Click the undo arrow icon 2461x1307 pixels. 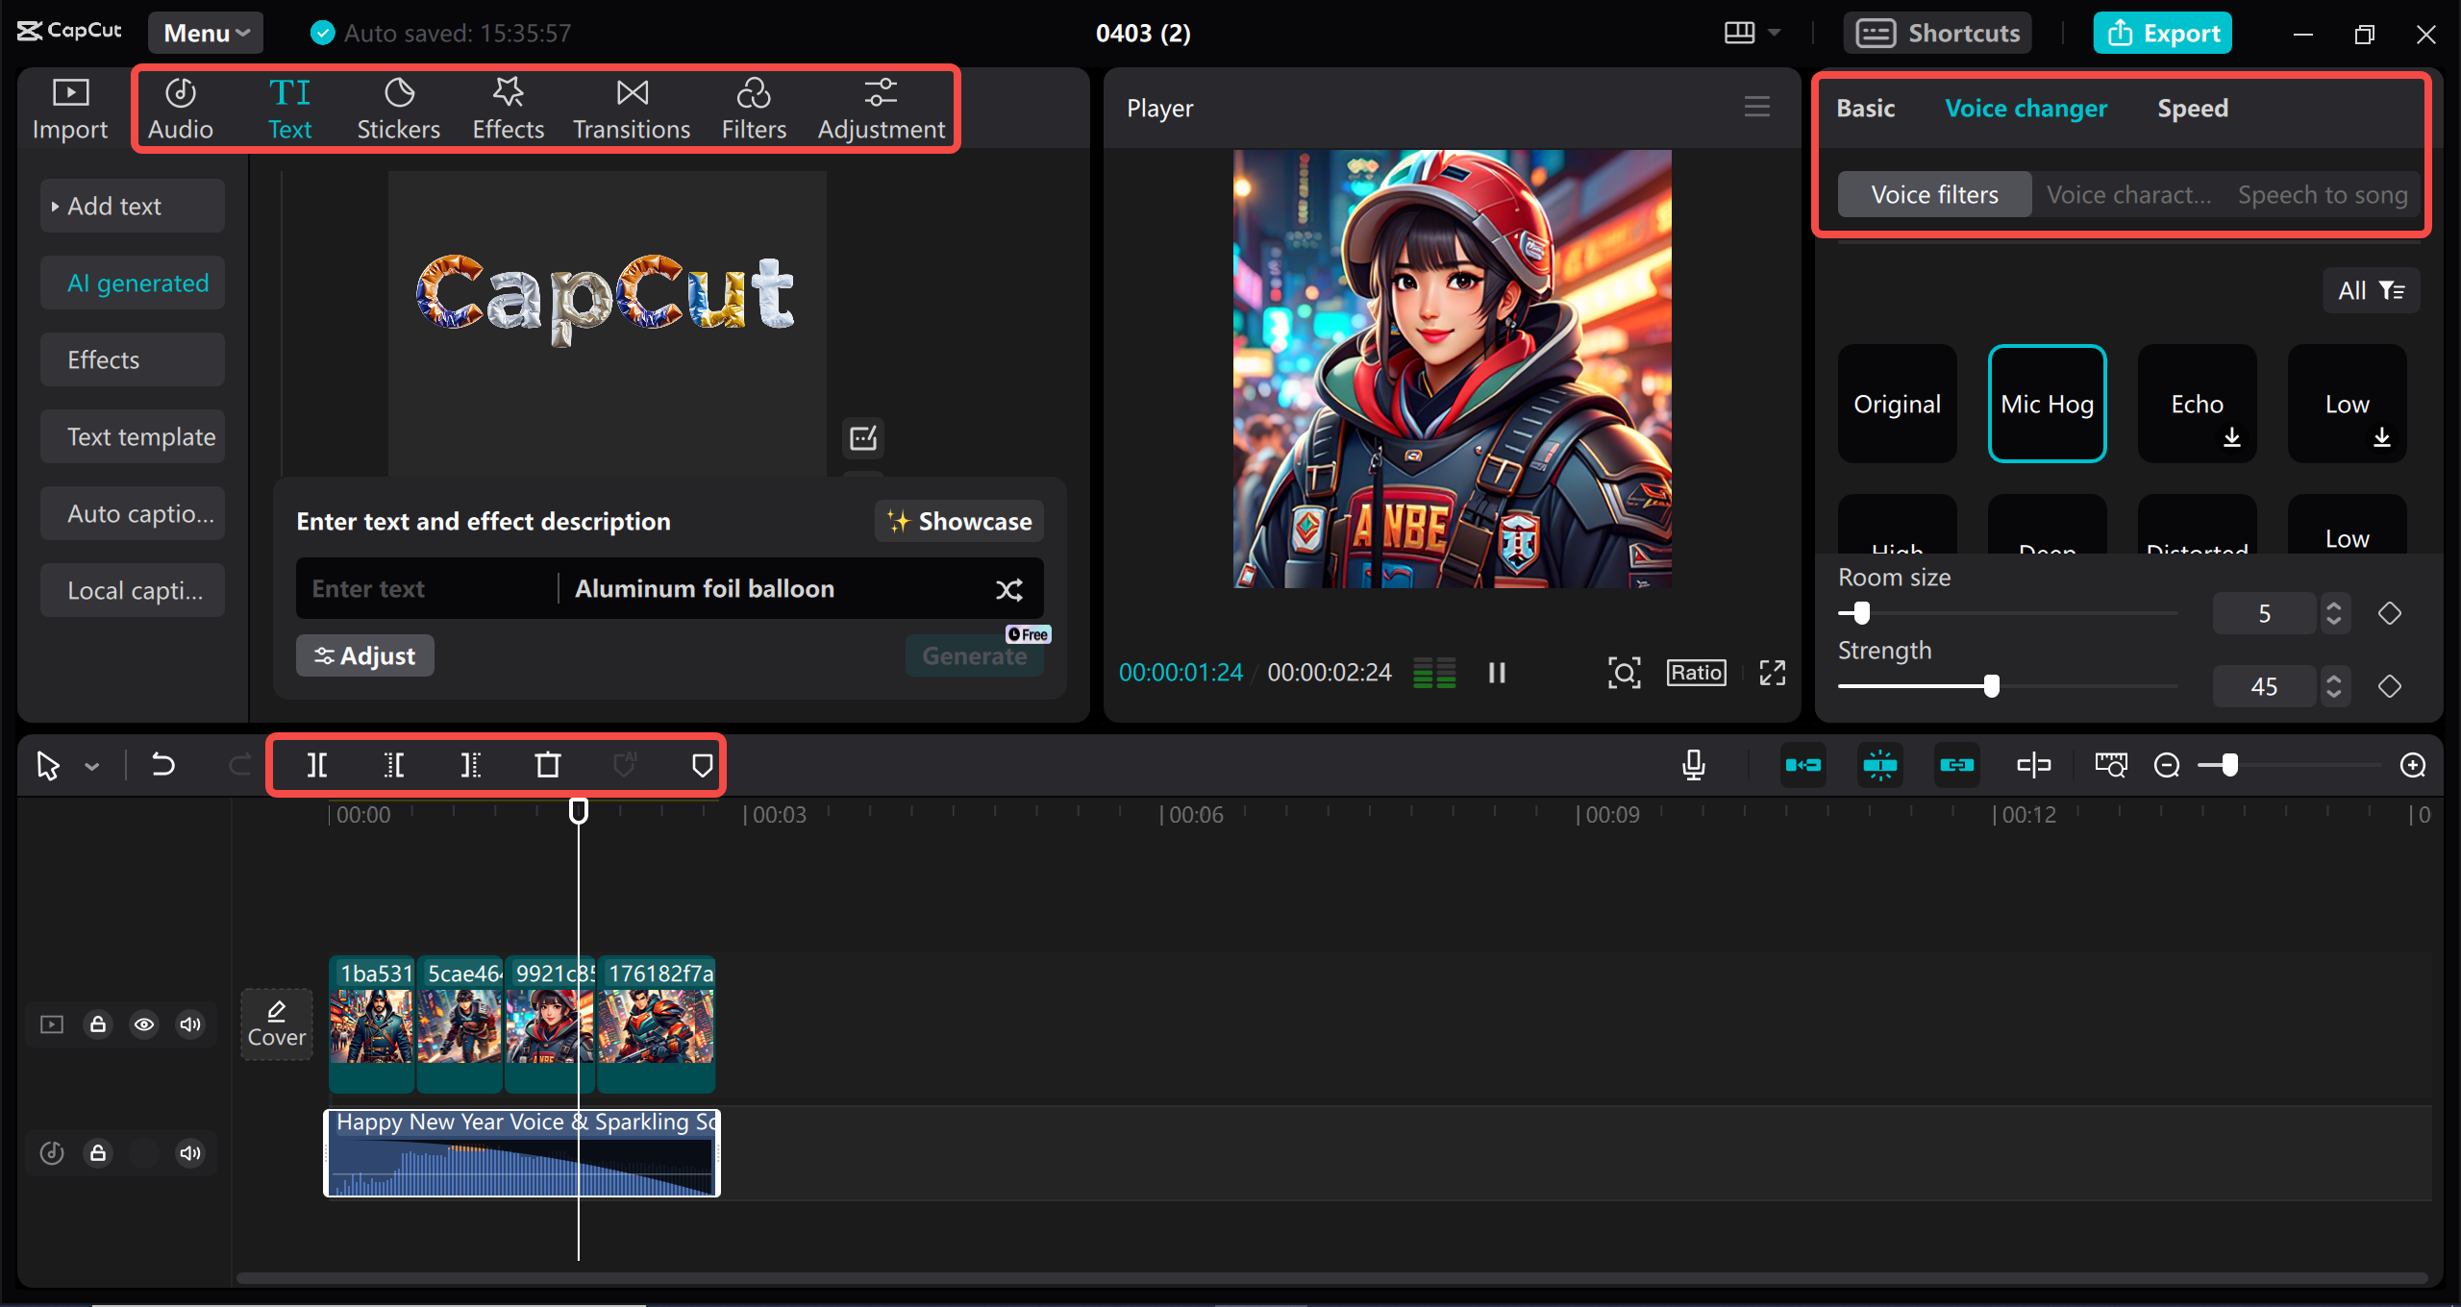tap(163, 765)
